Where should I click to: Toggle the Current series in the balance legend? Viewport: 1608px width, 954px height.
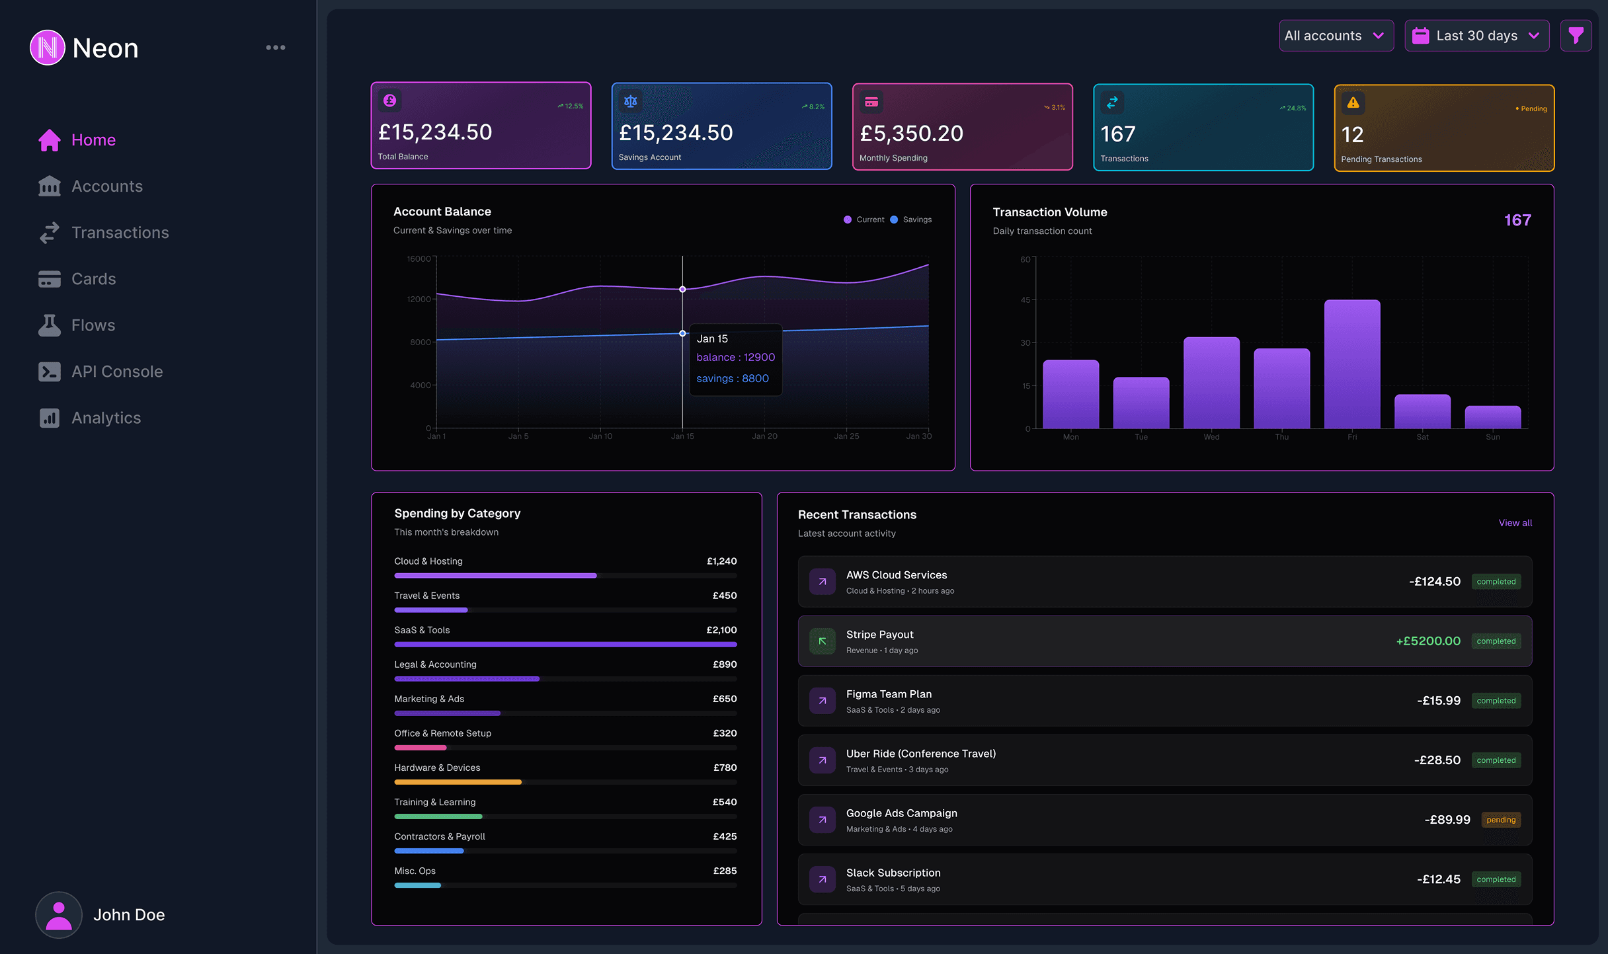[x=864, y=219]
